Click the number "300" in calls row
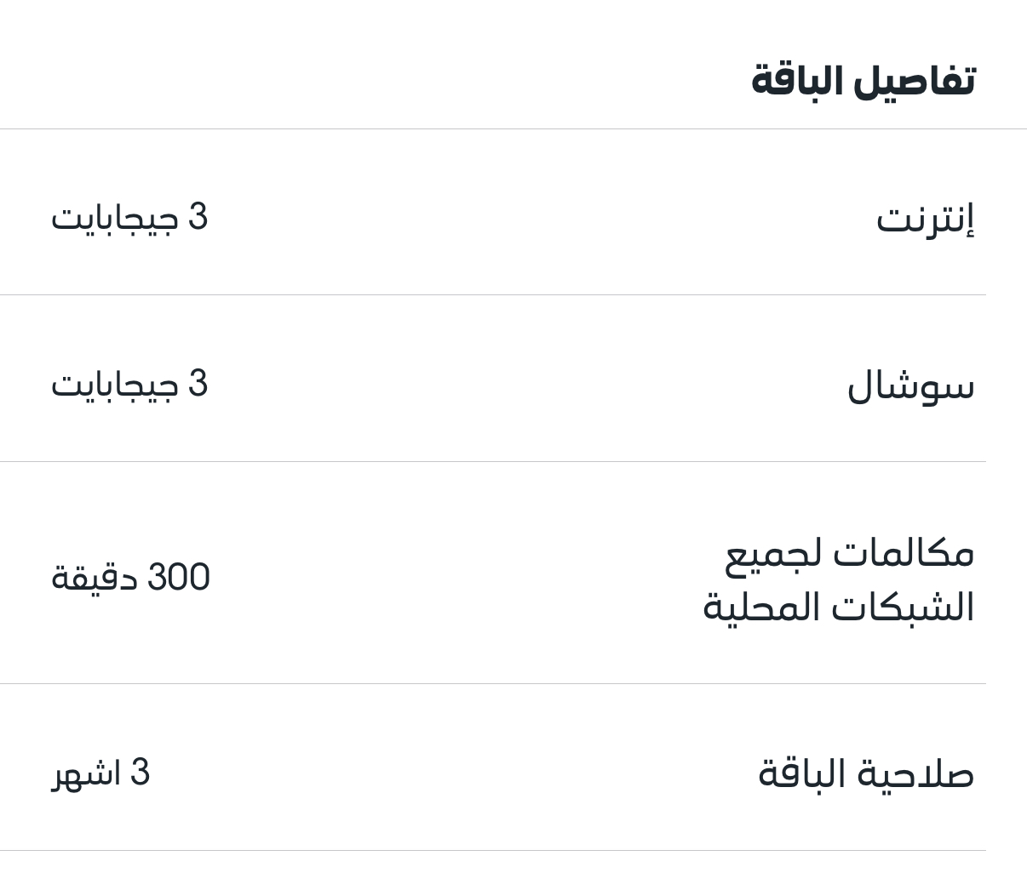 click(x=179, y=578)
